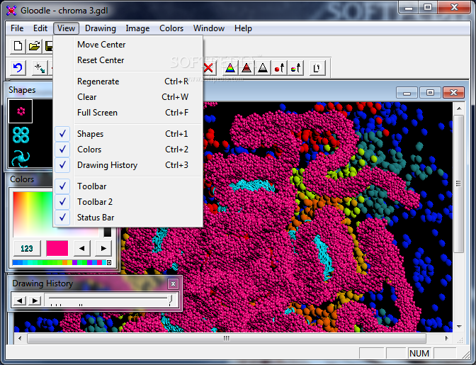Click the red dot with arrow icon
The height and width of the screenshot is (365, 476).
point(279,68)
